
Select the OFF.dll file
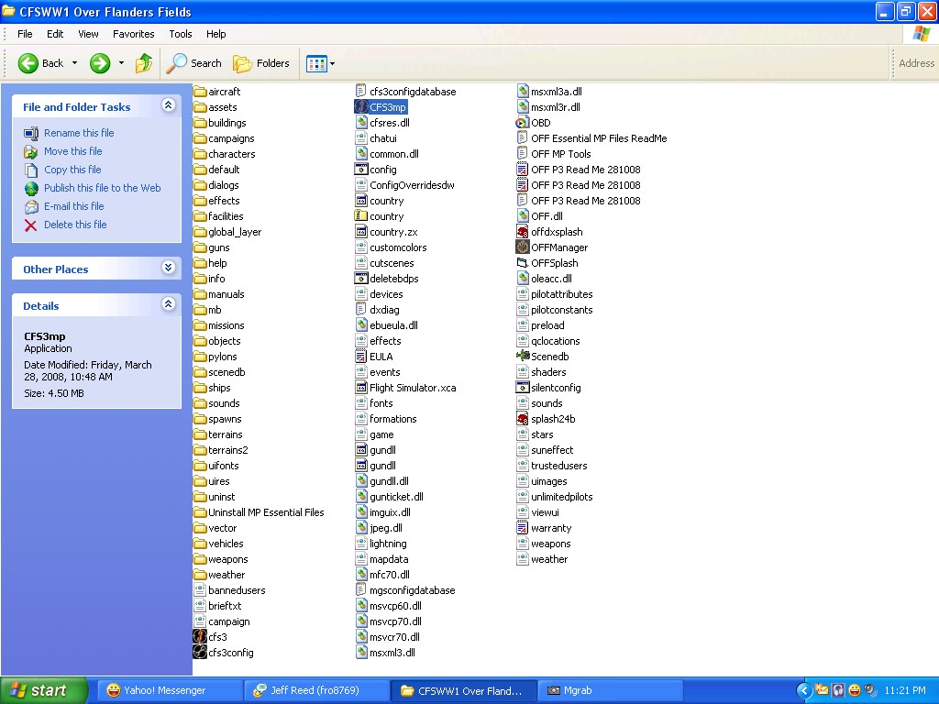tap(539, 216)
